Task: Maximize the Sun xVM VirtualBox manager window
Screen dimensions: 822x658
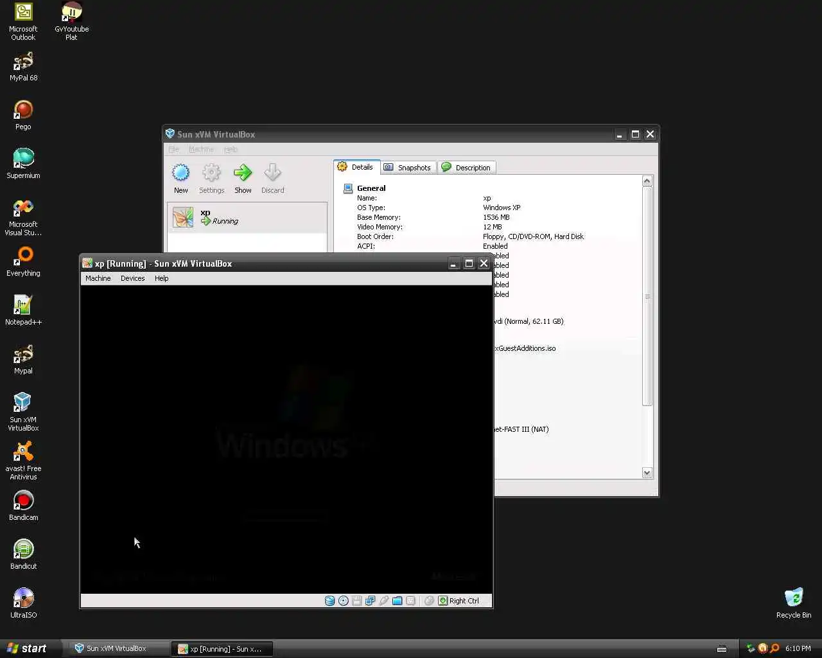Action: (635, 134)
